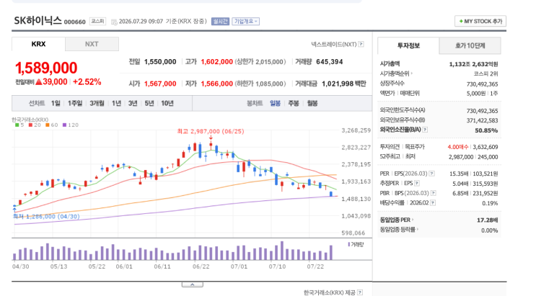
Task: Open the 호가10단계 tab
Action: (470, 46)
